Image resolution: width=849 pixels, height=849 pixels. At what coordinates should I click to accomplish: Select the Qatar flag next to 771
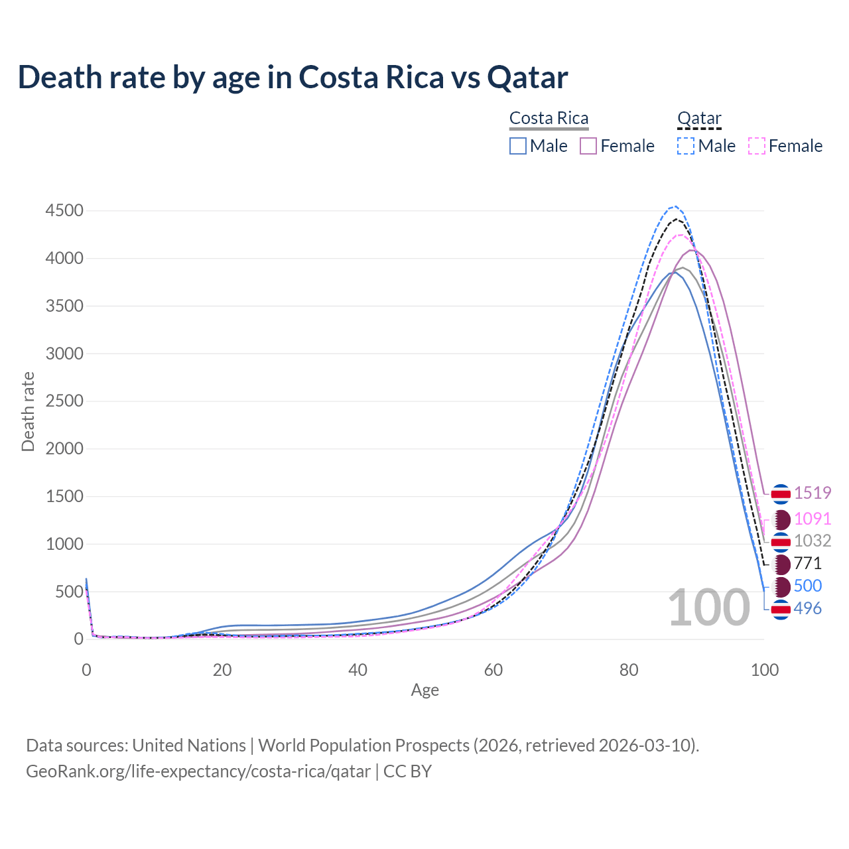pos(782,564)
